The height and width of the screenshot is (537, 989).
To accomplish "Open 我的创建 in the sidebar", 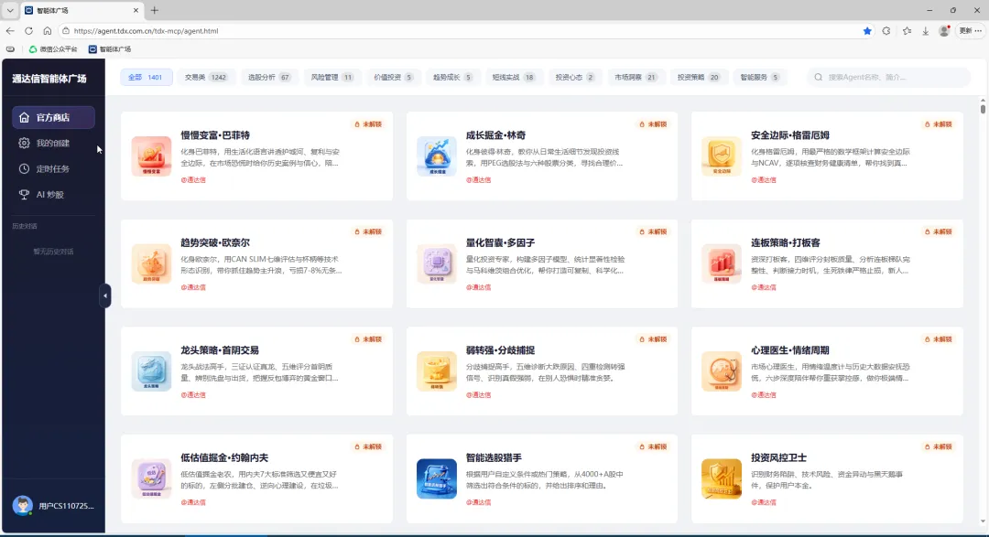I will point(54,143).
